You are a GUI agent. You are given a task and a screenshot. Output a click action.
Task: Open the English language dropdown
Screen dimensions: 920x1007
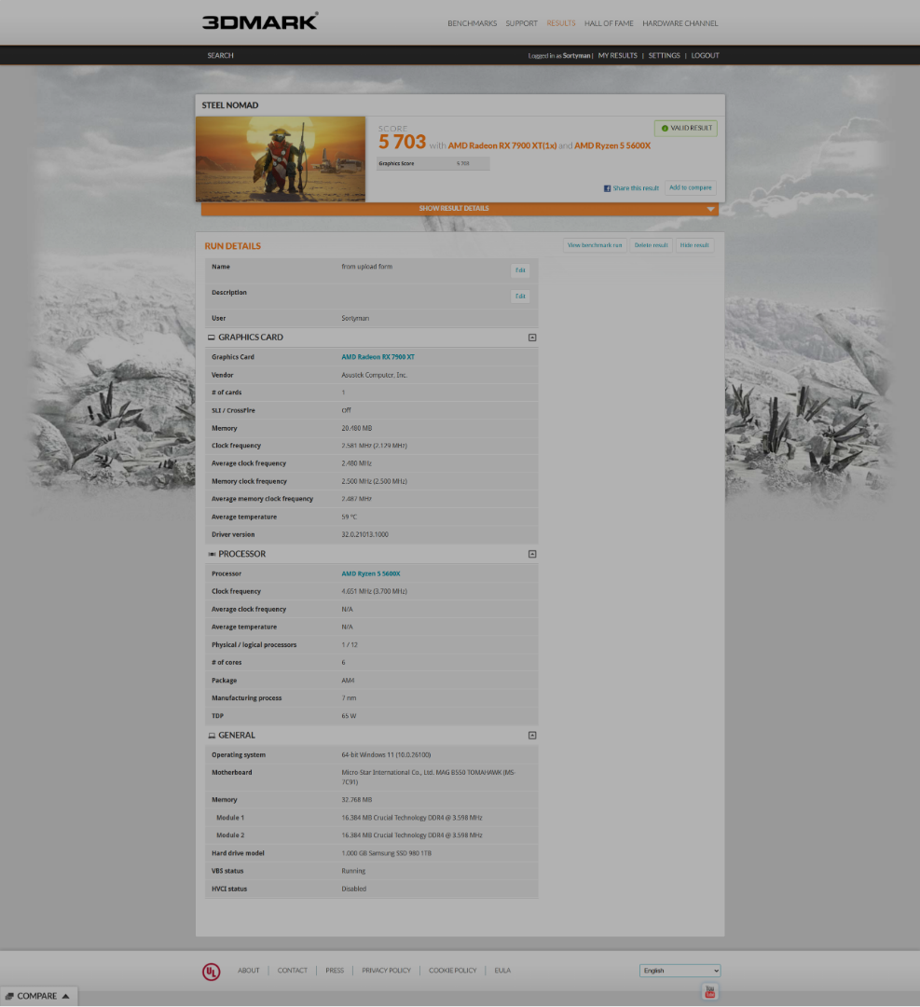[x=680, y=971]
